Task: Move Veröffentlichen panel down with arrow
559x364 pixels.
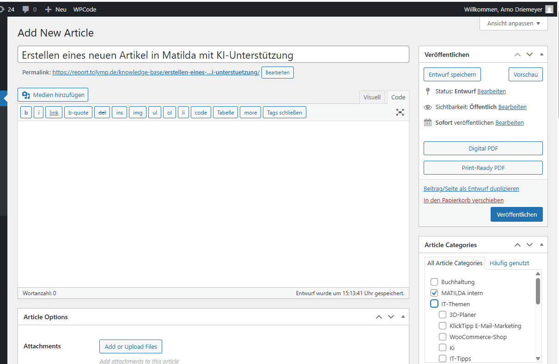Action: (x=529, y=55)
